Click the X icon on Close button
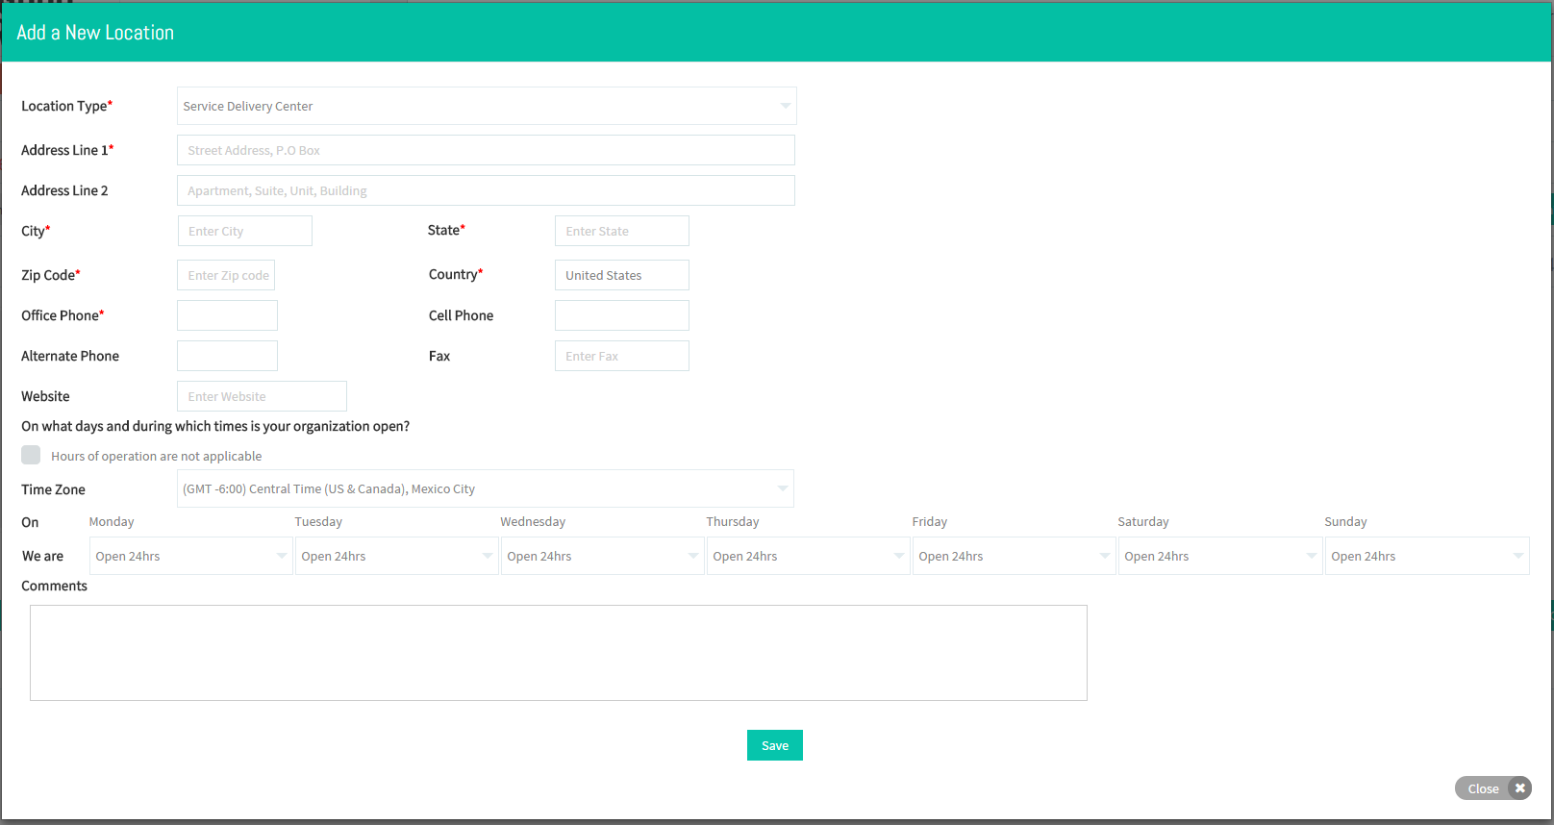1554x825 pixels. (1520, 788)
